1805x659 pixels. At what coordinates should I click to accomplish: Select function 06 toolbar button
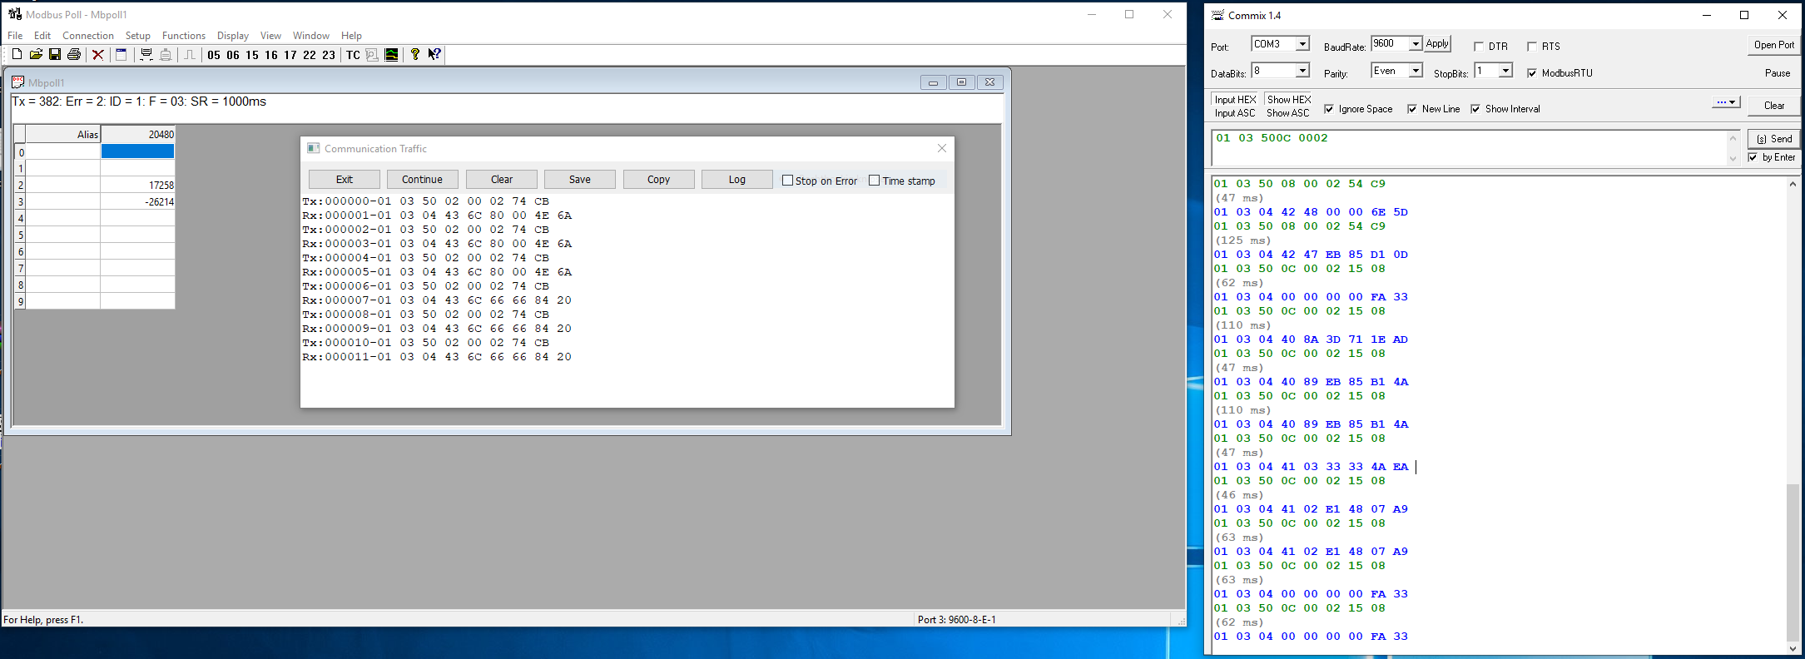233,55
